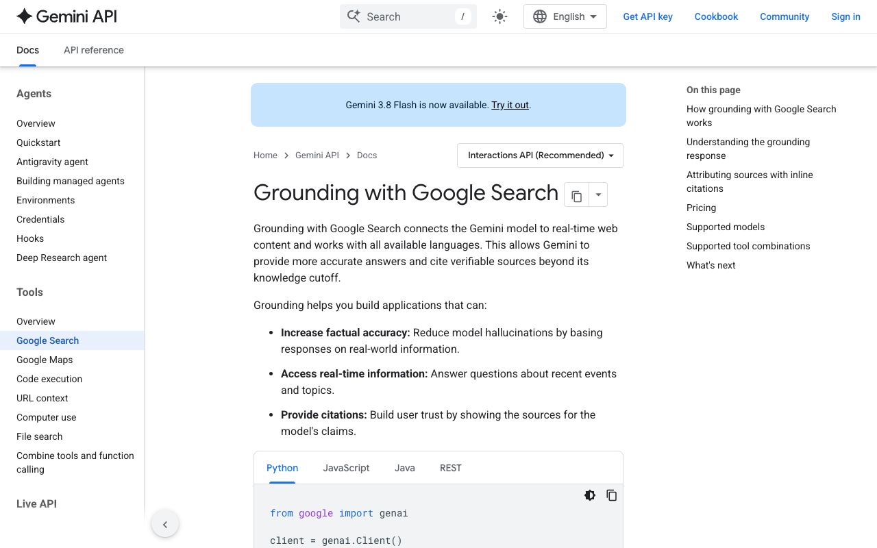Copy the Python code sample
The height and width of the screenshot is (548, 877).
[x=612, y=495]
